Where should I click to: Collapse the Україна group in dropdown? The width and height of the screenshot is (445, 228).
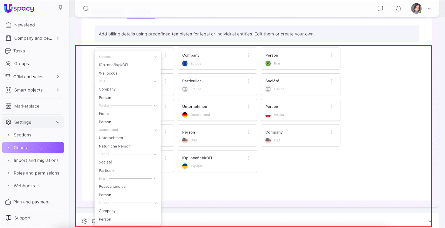point(155,57)
